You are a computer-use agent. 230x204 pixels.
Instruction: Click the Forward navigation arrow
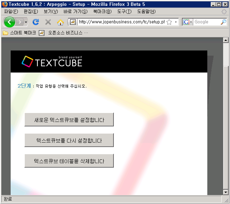pyautogui.click(x=20, y=22)
